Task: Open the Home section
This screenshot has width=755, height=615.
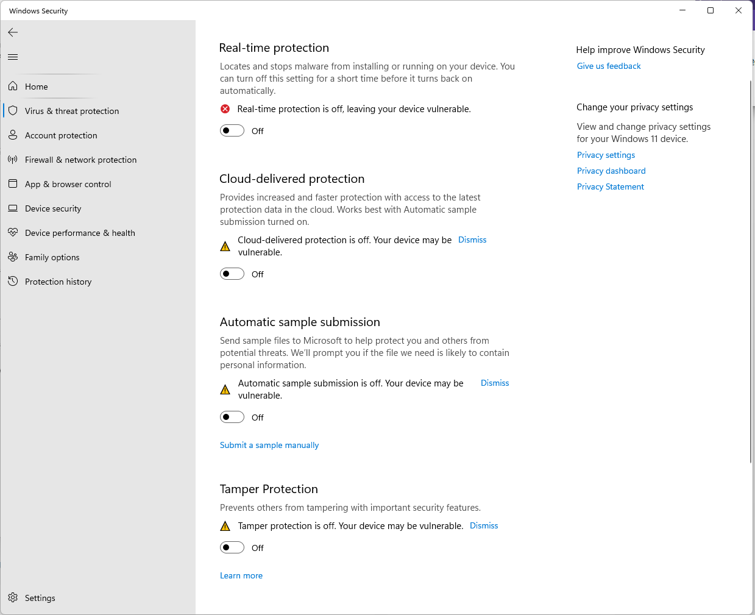Action: point(37,86)
